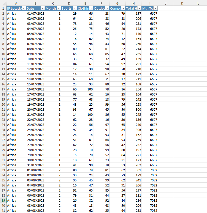Click date cell 31/07/2023

[x=36, y=165]
